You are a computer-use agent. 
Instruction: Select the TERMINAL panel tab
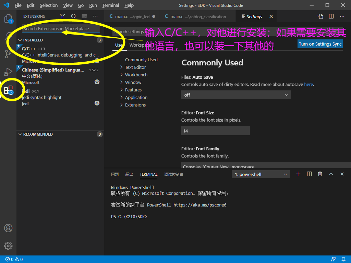point(148,174)
